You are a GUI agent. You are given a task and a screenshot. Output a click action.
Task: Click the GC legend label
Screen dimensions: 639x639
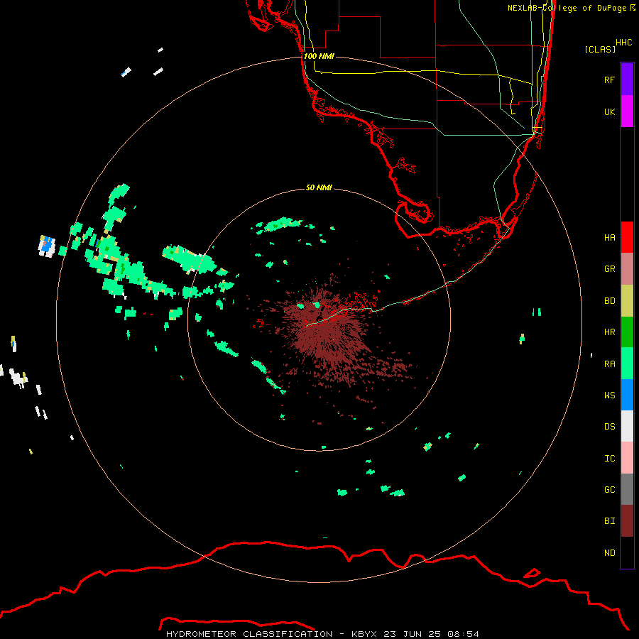(x=609, y=490)
